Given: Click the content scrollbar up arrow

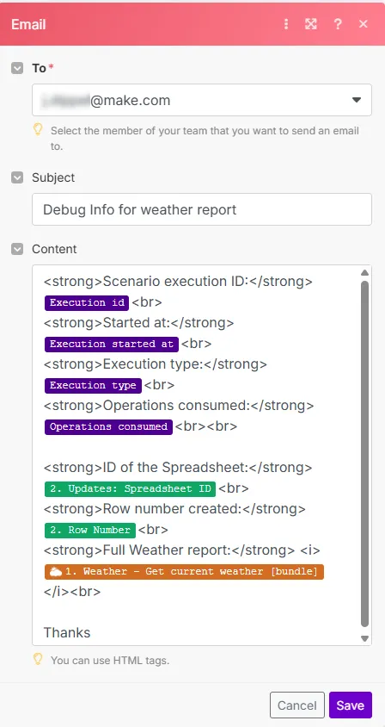Looking at the screenshot, I should (364, 272).
